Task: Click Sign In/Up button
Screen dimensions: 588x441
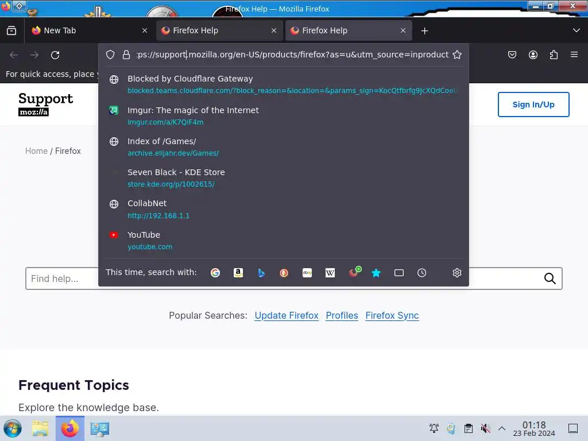Action: 533,105
